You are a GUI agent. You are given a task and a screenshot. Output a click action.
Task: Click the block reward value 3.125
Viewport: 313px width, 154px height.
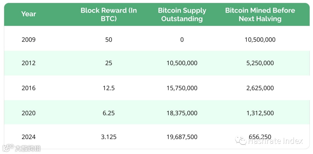point(109,137)
